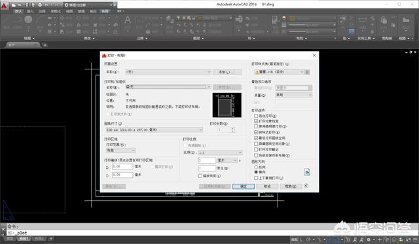This screenshot has width=419, height=244.
Task: Click the Open file icon in quick access toolbar
Action: (20, 5)
